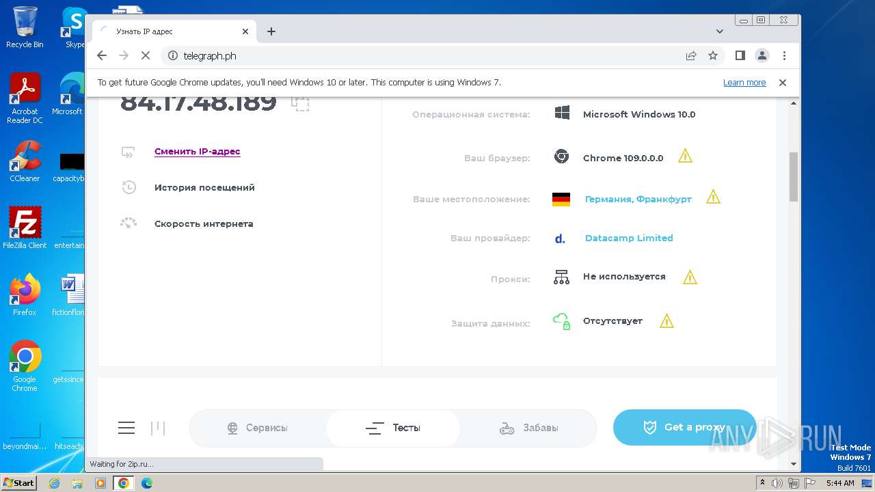
Task: Open File Explorer from the taskbar
Action: coord(77,483)
